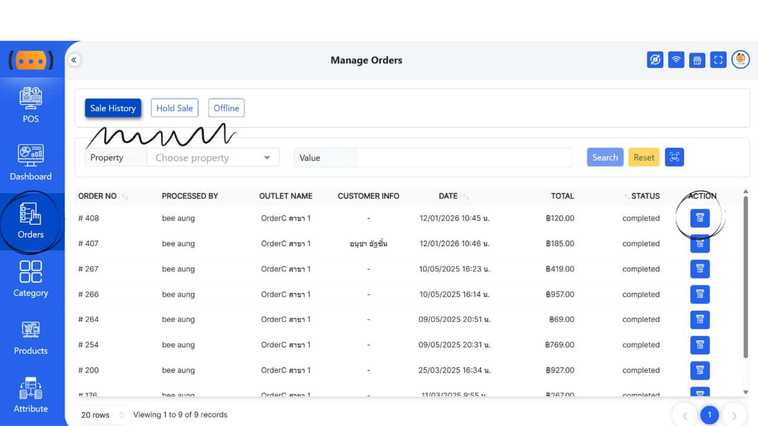Open the Dashboard from the sidebar
758x426 pixels.
pos(31,163)
